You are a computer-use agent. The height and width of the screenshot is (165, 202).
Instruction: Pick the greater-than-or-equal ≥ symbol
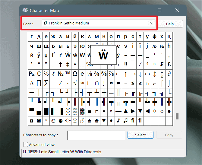tap(140, 83)
